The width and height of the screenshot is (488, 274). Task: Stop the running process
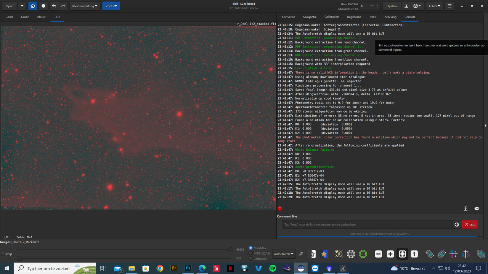[x=469, y=225]
